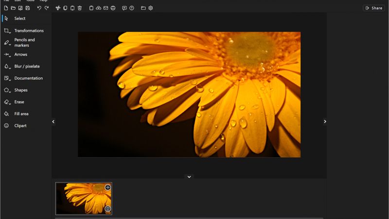Viewport: 389px width, 219px height.
Task: Click the clipboard icon in toolbar
Action: click(x=91, y=8)
